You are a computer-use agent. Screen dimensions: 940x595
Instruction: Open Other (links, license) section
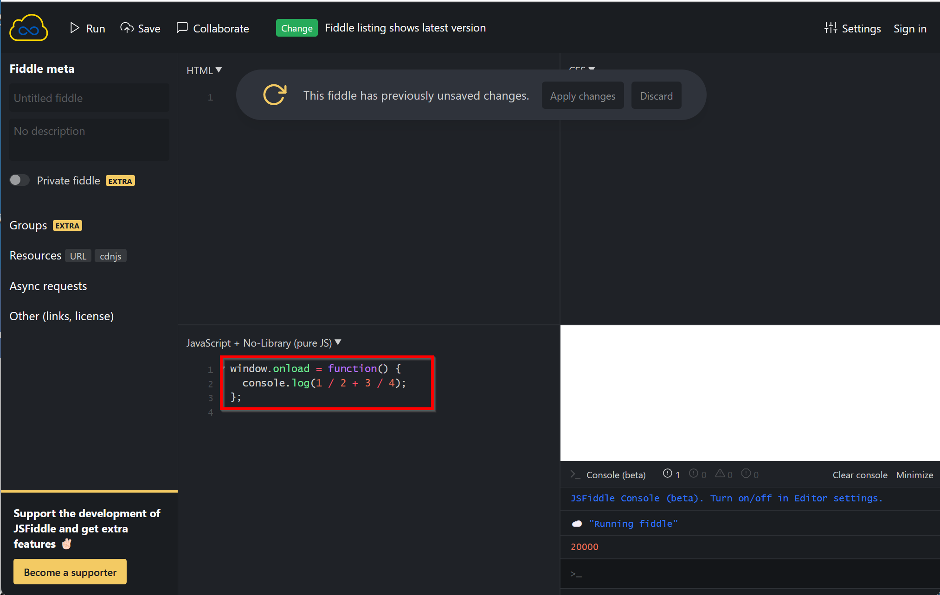(x=62, y=316)
